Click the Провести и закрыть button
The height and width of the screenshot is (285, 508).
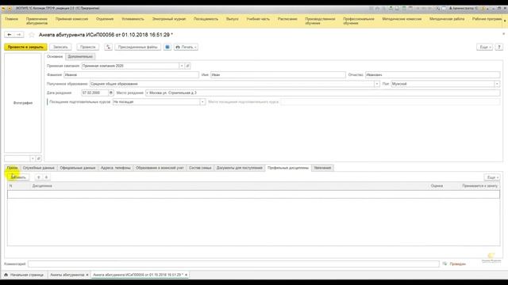tap(25, 47)
